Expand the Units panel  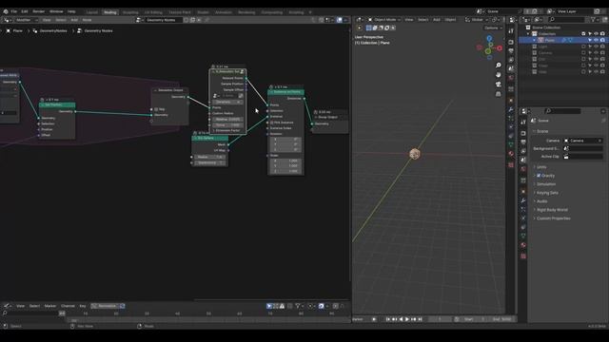pyautogui.click(x=541, y=167)
